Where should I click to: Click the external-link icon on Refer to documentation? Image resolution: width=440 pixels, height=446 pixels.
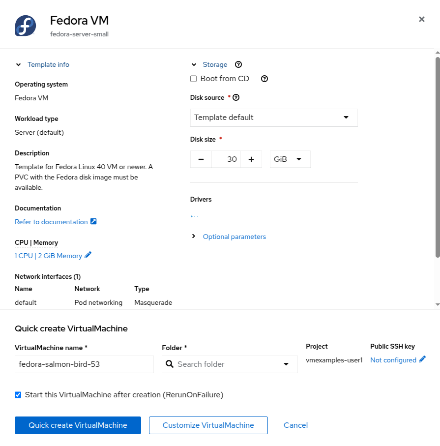93,221
